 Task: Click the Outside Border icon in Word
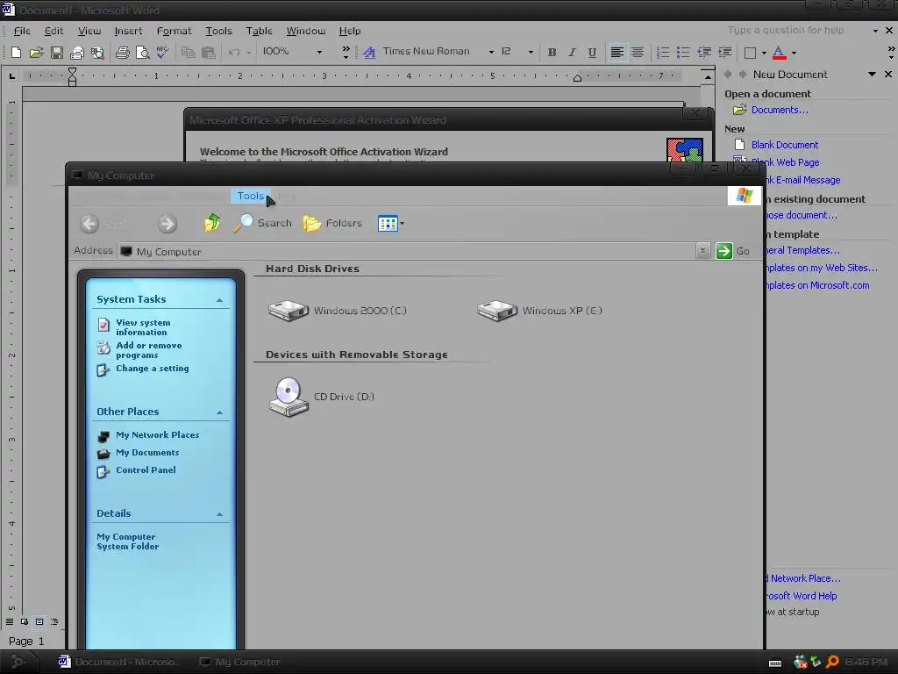point(750,53)
